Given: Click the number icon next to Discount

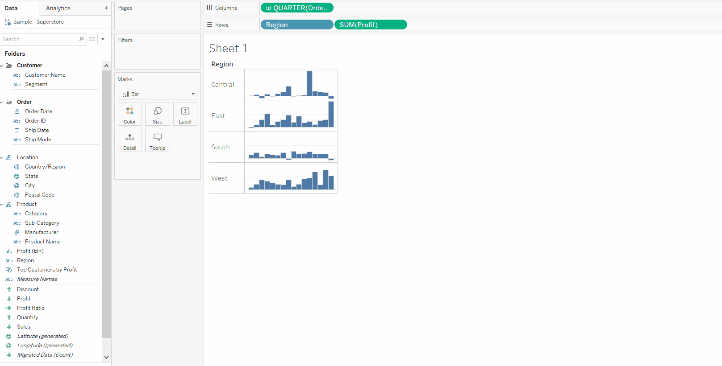Looking at the screenshot, I should click(x=9, y=289).
